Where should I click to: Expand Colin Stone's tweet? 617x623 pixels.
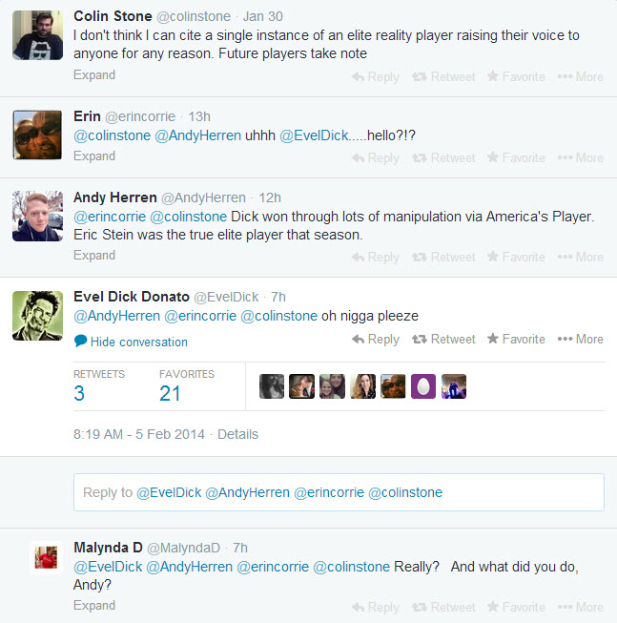coord(94,75)
